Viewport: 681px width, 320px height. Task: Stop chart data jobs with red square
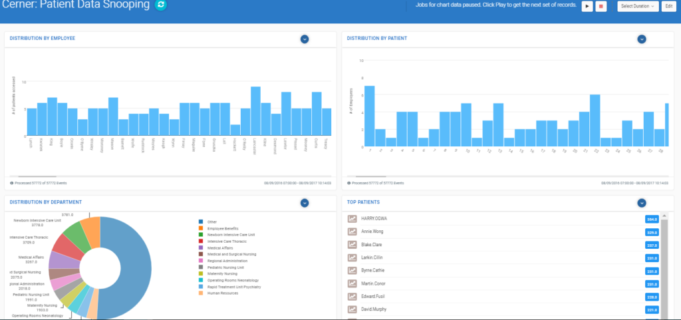pyautogui.click(x=601, y=6)
